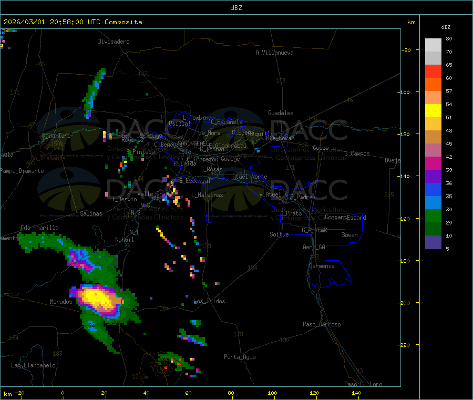Click the A_Villanueva map label
Screen dimensions: 473x400
[x=274, y=53]
